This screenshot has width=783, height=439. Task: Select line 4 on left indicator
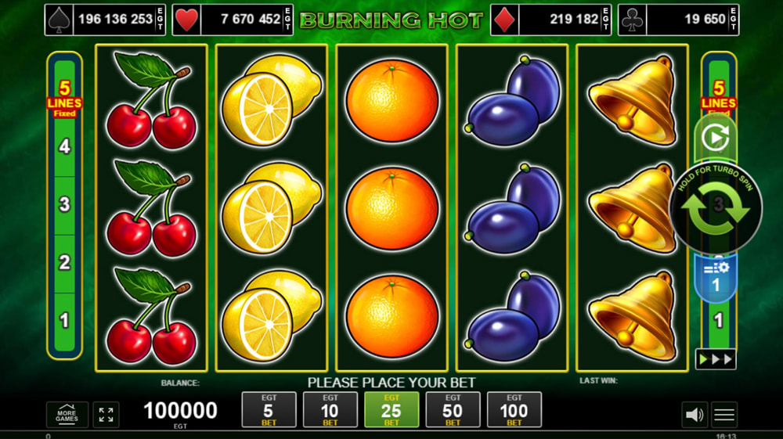(x=64, y=146)
